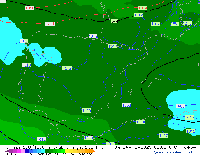The height and width of the screenshot is (155, 200).
Task: Click the 522 legend value
Action: pos(41,154)
